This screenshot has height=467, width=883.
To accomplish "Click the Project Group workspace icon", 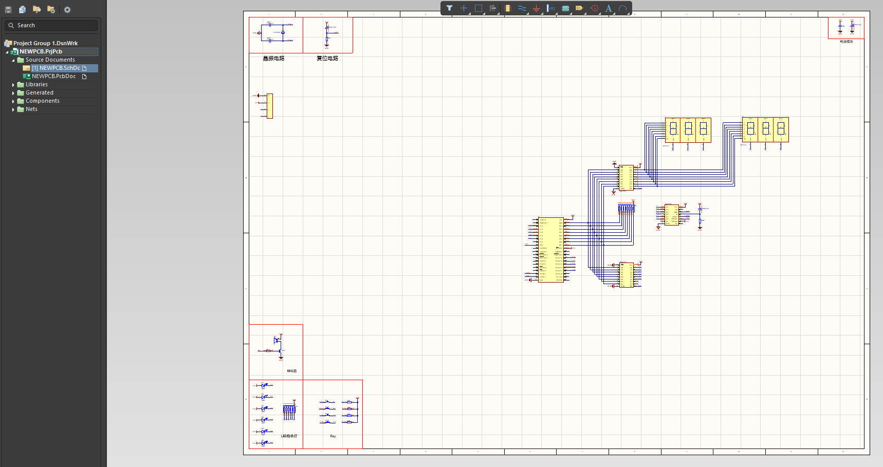I will pyautogui.click(x=8, y=43).
